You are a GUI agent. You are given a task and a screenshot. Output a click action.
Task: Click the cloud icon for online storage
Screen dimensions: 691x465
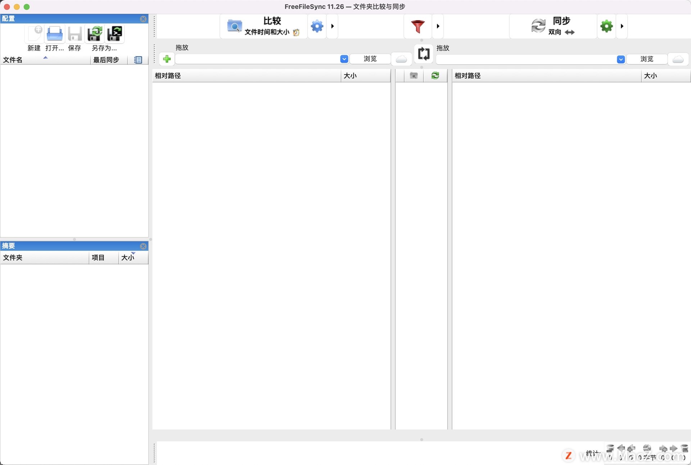pos(401,59)
